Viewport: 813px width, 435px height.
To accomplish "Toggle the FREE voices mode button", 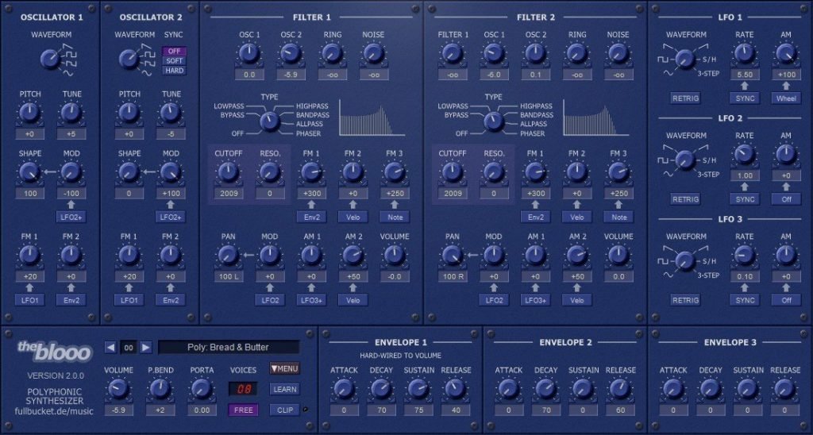I will coord(243,410).
